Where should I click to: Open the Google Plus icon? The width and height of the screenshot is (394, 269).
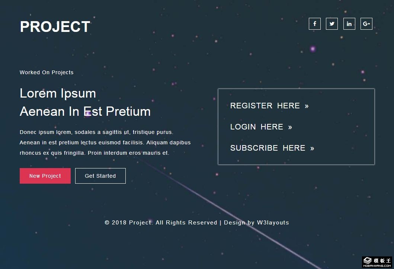366,24
